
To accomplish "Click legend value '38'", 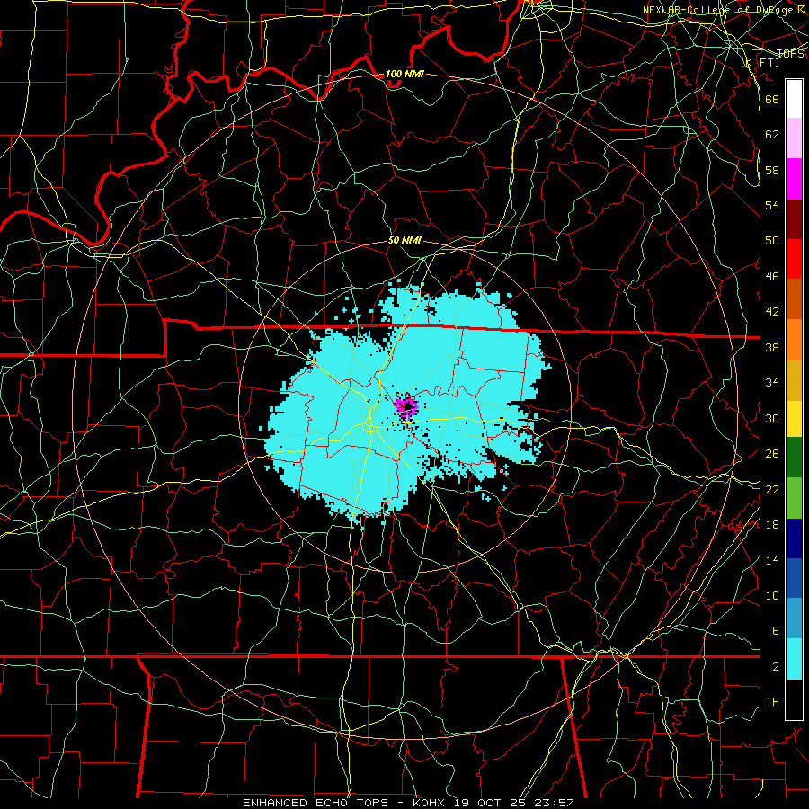I will (x=772, y=347).
